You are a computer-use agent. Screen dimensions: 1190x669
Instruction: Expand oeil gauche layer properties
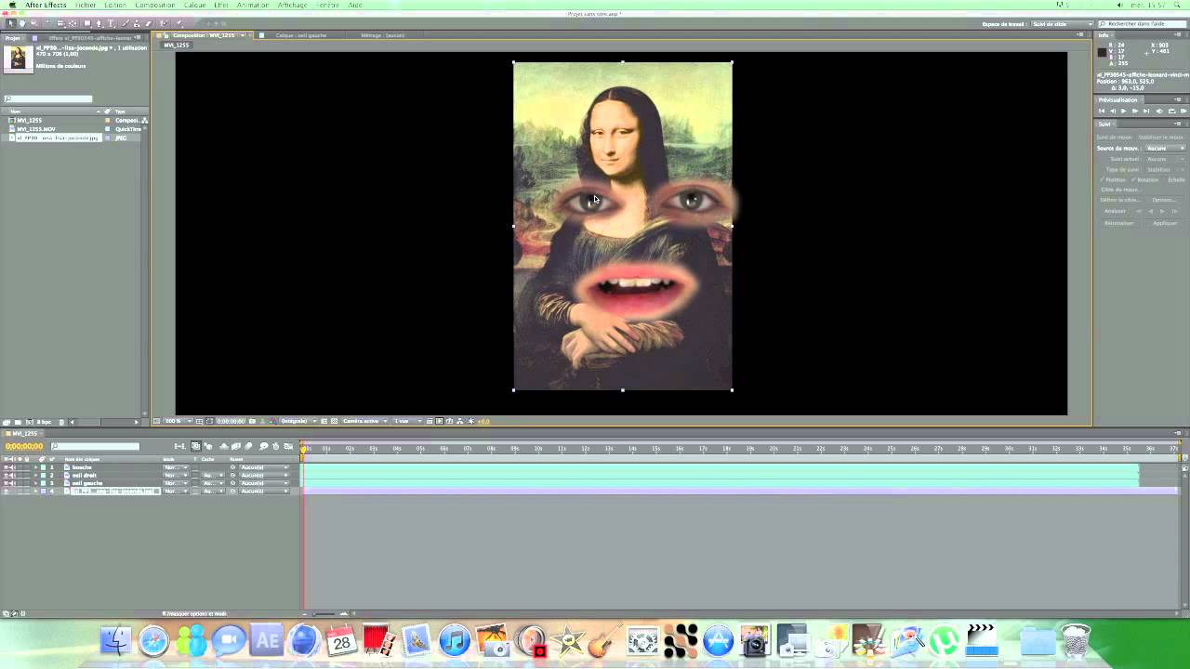[35, 483]
